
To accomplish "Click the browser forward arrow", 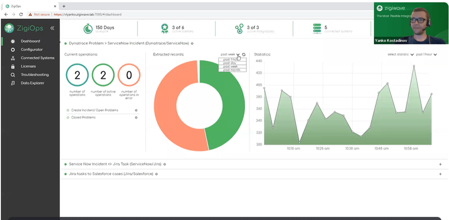I will pos(13,14).
